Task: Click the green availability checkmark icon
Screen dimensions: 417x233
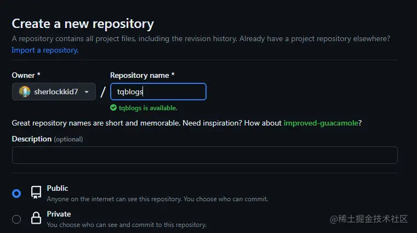Action: 113,107
